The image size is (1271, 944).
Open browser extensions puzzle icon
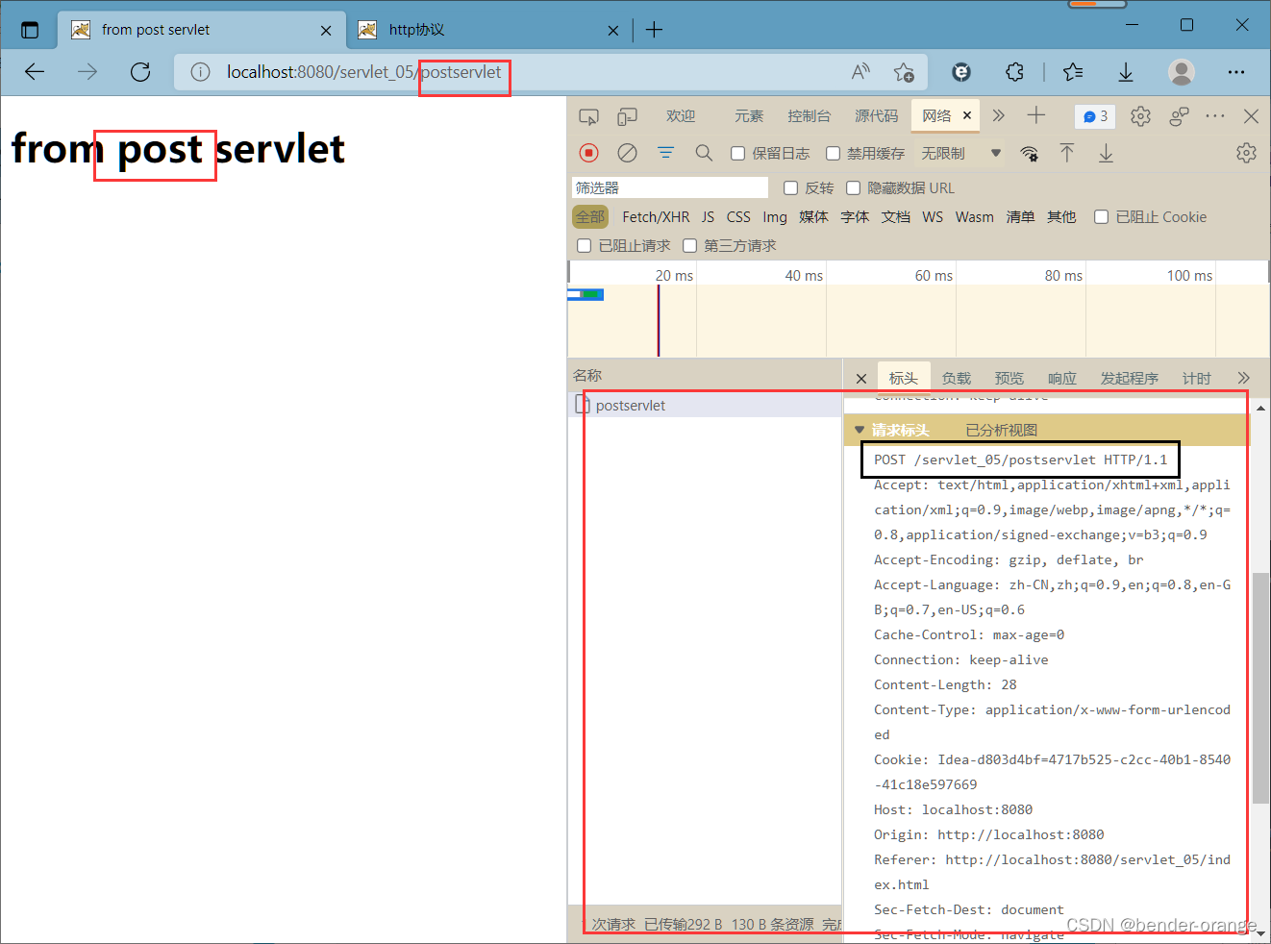(x=1014, y=72)
